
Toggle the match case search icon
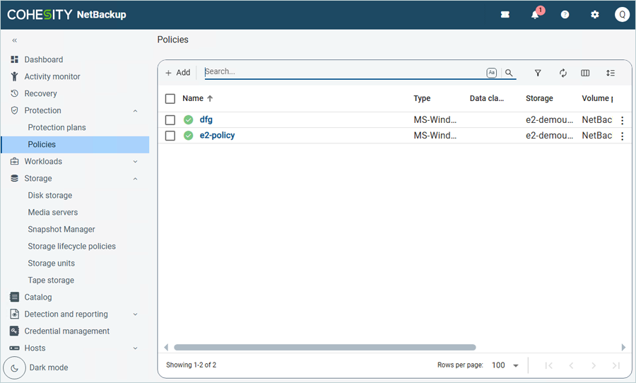tap(492, 73)
